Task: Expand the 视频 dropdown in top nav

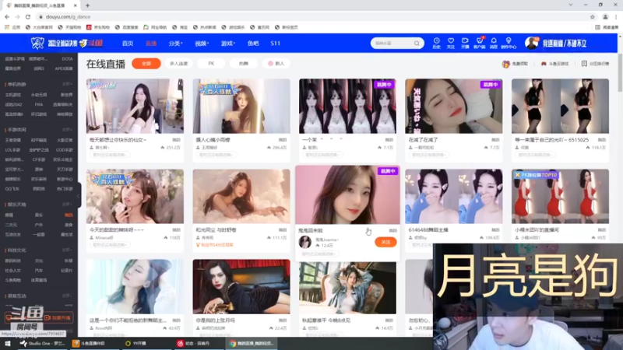Action: (202, 44)
